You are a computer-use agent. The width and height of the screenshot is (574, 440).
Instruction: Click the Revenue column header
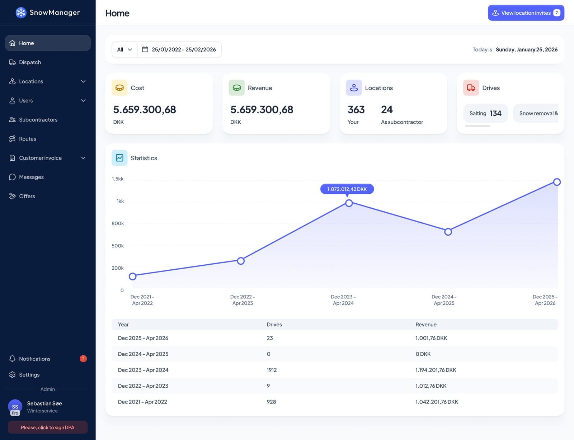click(426, 325)
